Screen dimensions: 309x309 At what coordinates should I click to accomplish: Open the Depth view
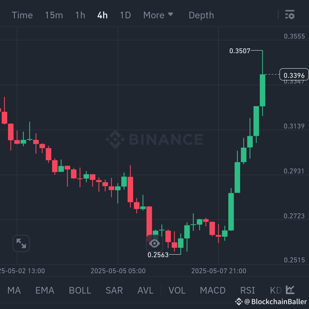click(x=201, y=15)
